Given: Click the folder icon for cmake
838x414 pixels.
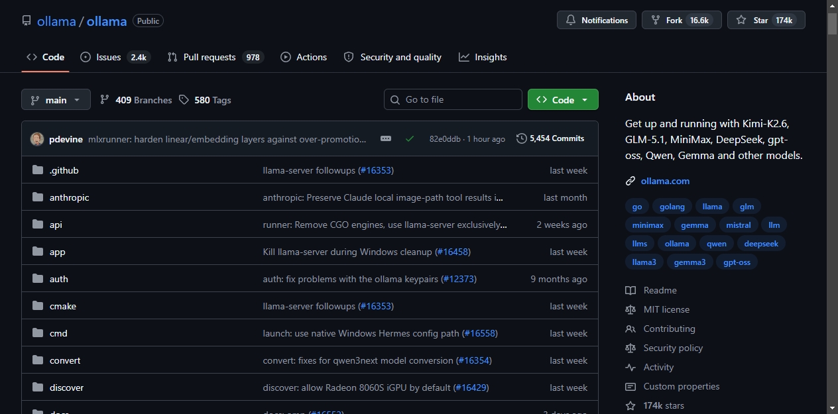Looking at the screenshot, I should point(38,306).
